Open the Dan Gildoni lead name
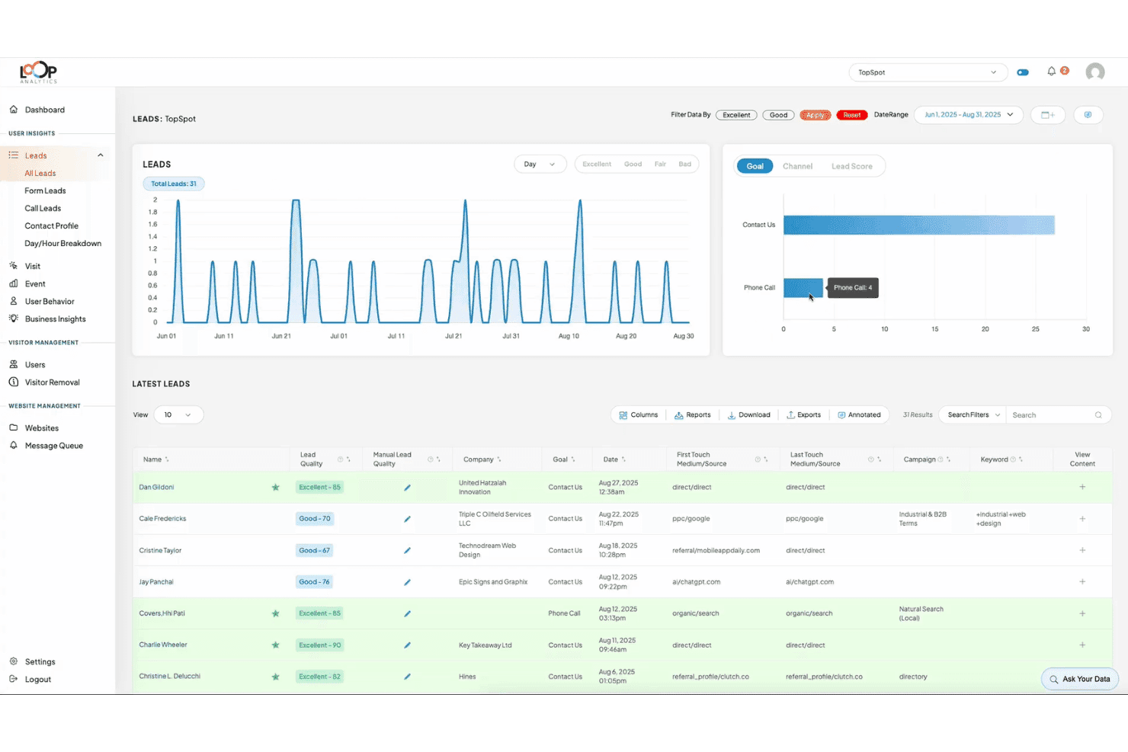 [x=156, y=487]
